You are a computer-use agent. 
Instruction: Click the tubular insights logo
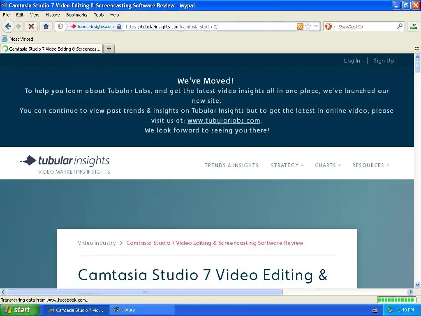[65, 164]
